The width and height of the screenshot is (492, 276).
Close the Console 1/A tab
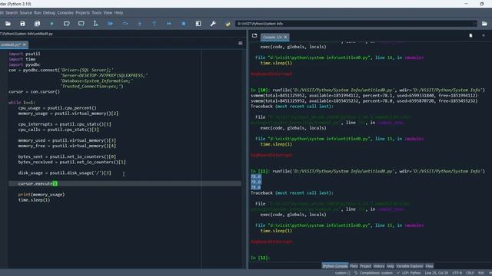point(285,38)
